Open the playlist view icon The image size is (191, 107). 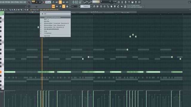(94, 7)
